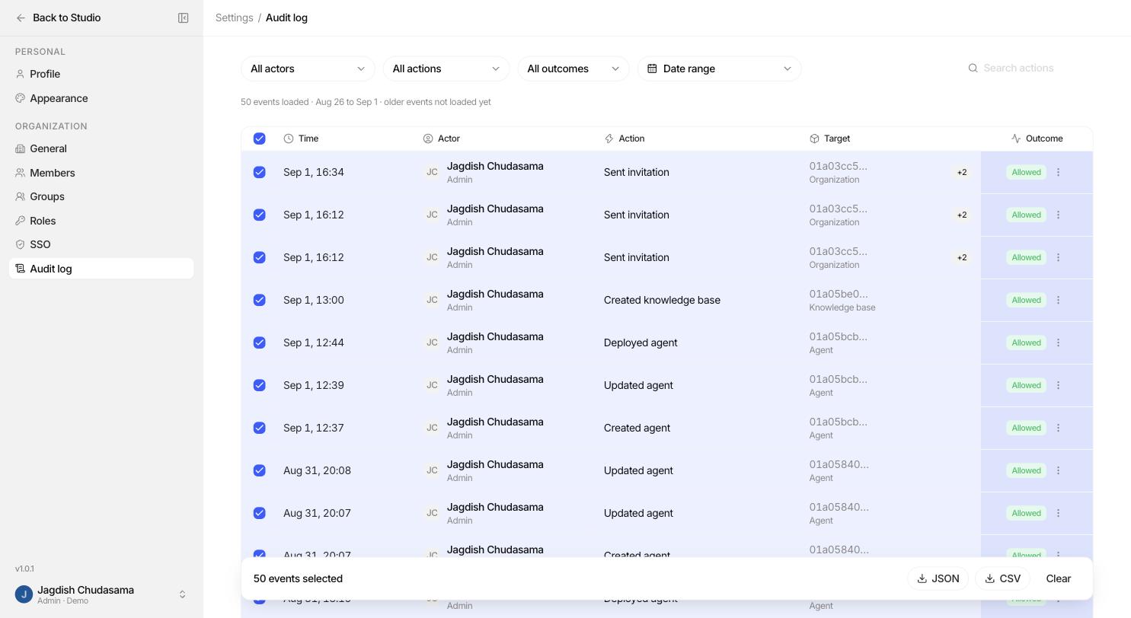Uncheck the Sep 1, 12:37 row checkbox

click(260, 428)
